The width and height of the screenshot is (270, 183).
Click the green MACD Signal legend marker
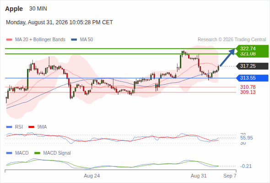tap(37, 153)
